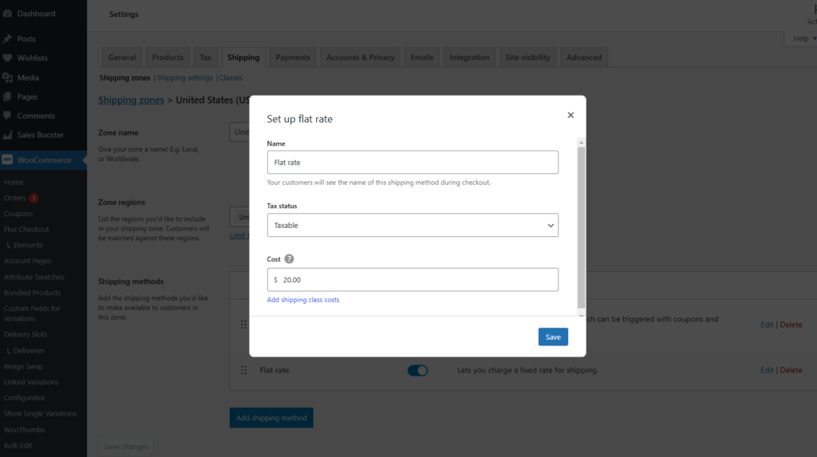Click the Media icon in sidebar

7,77
